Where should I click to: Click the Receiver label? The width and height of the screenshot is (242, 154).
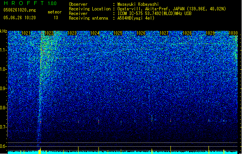pos(78,13)
